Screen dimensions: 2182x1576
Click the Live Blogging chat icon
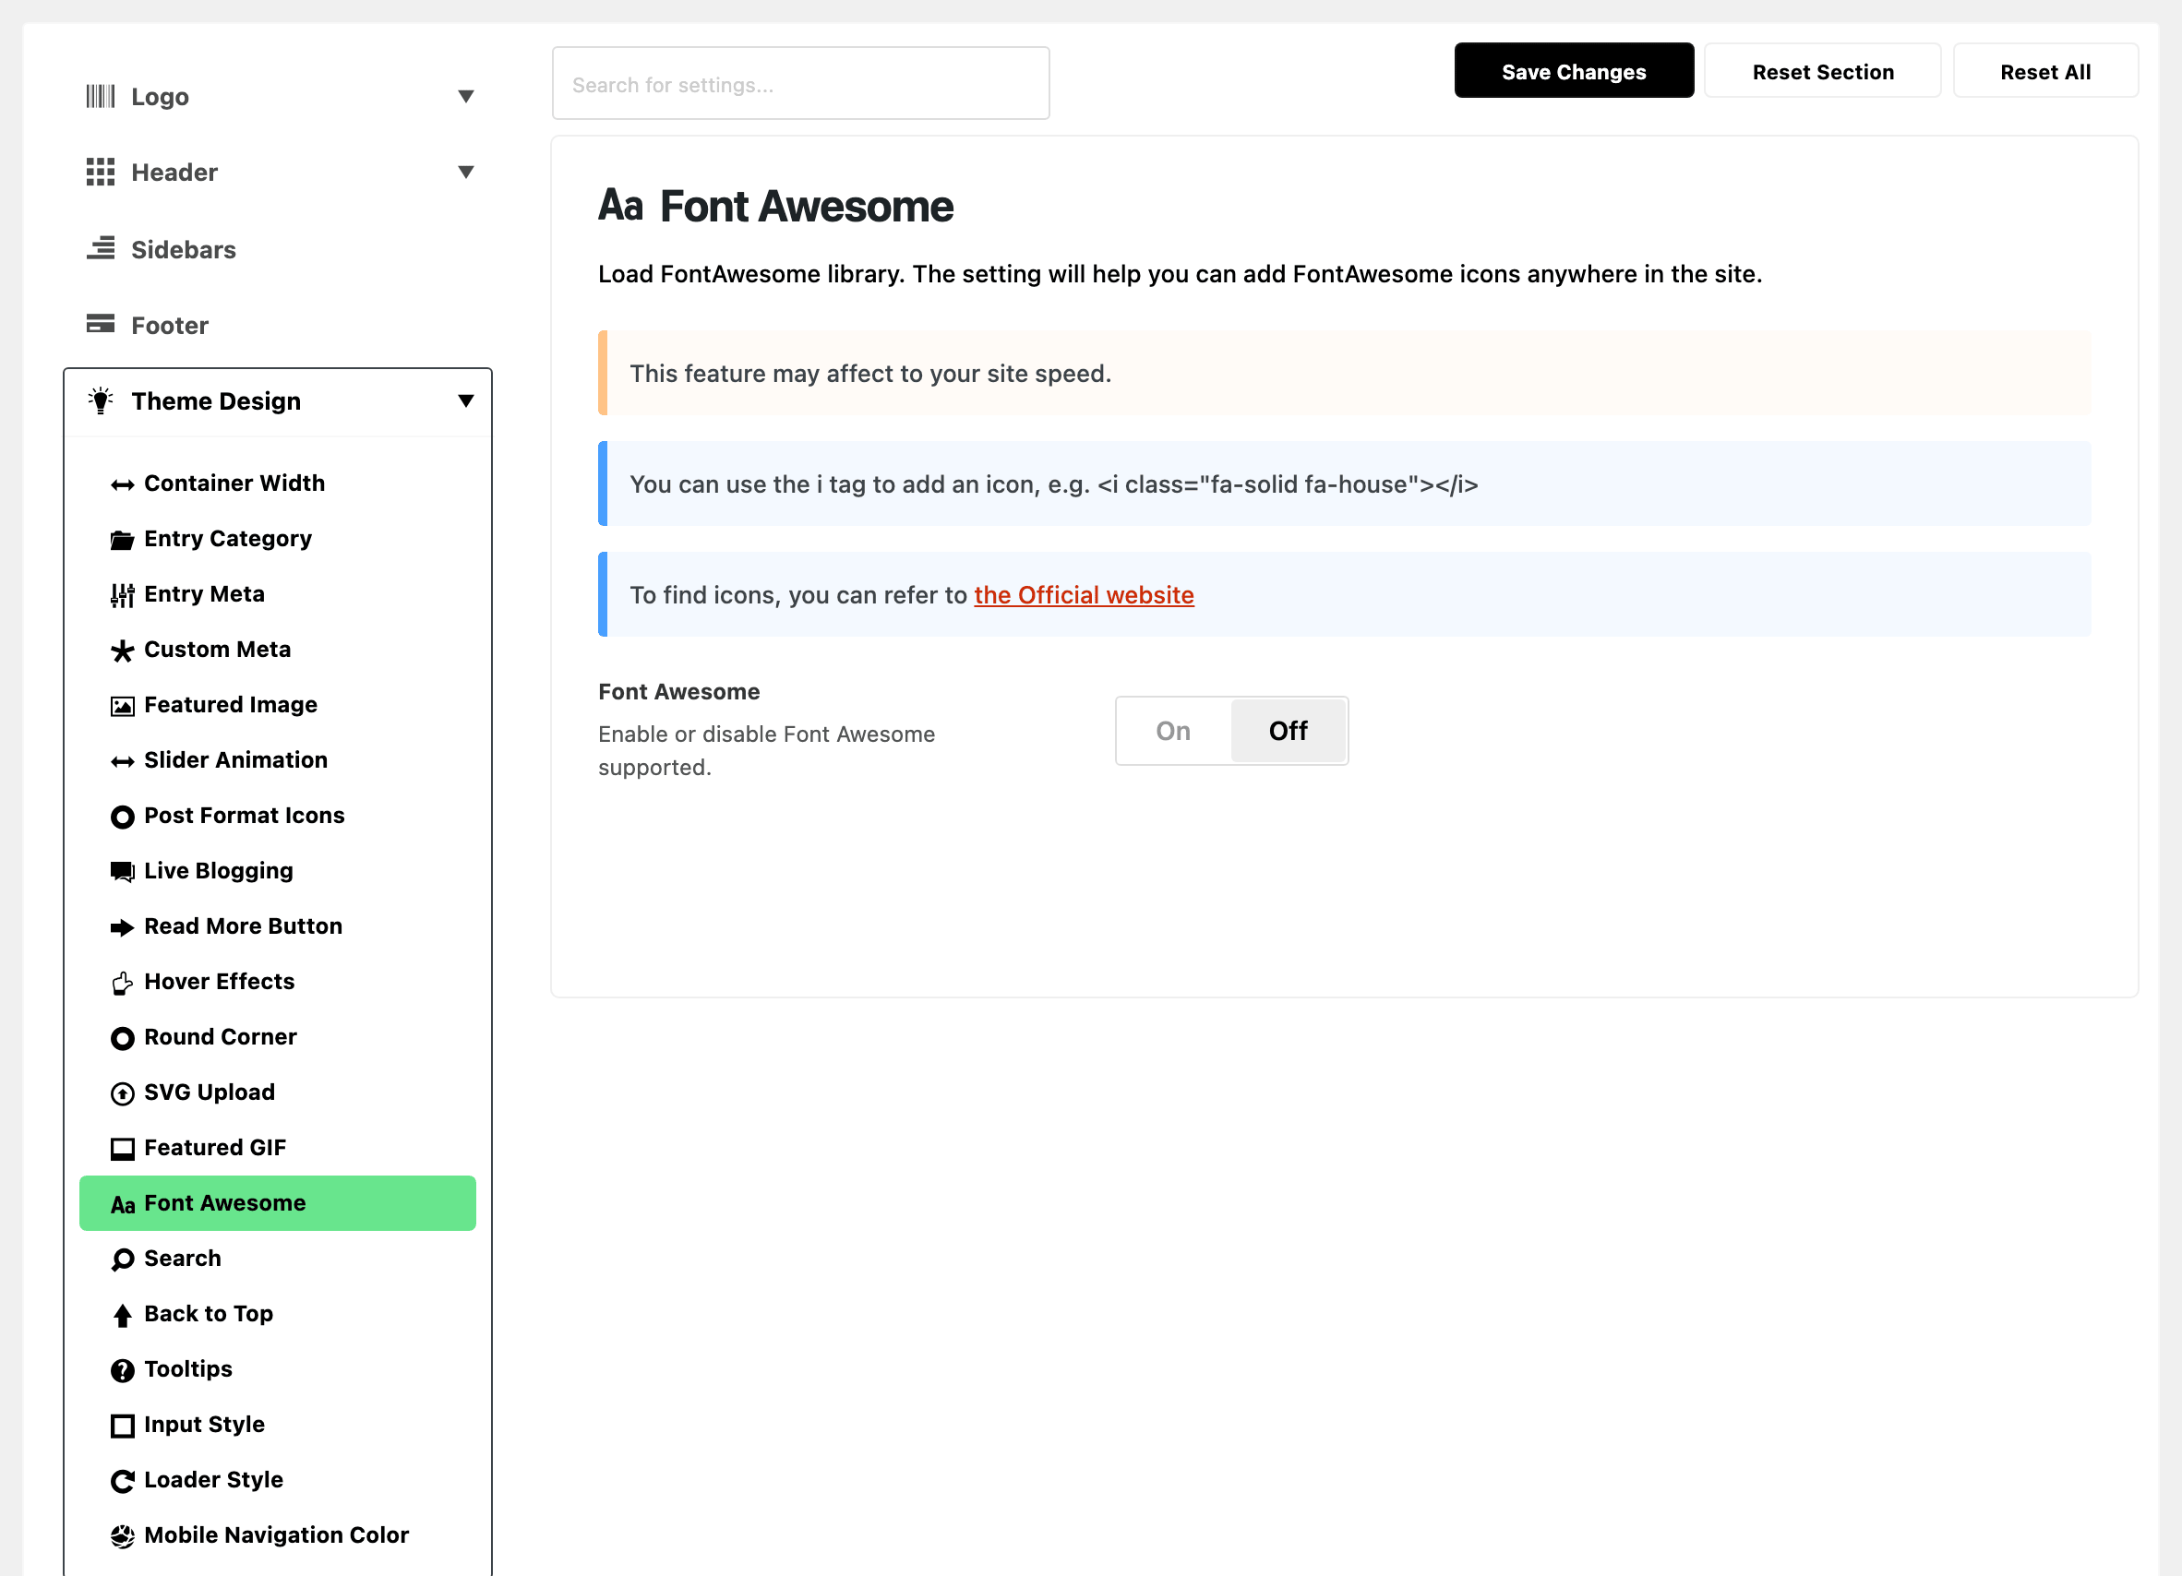pyautogui.click(x=122, y=872)
